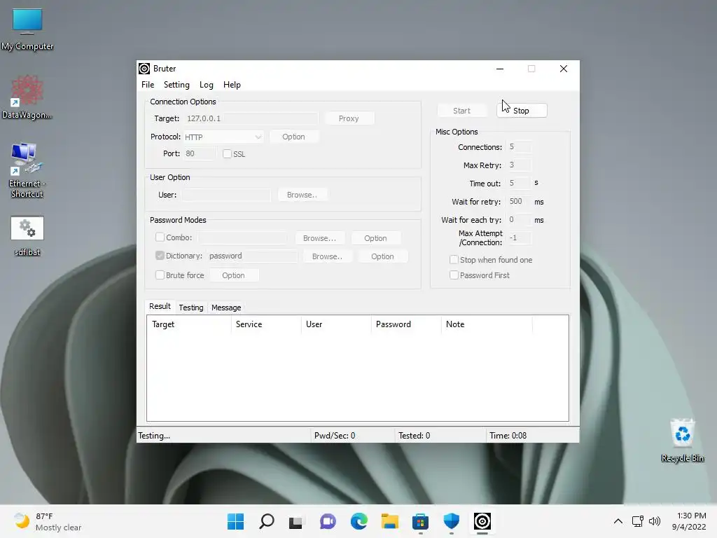Open Windows Security shield in taskbar
This screenshot has height=538, width=717.
[x=452, y=521]
